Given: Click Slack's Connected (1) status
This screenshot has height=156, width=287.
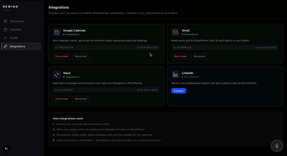Looking at the screenshot, I should (x=71, y=77).
